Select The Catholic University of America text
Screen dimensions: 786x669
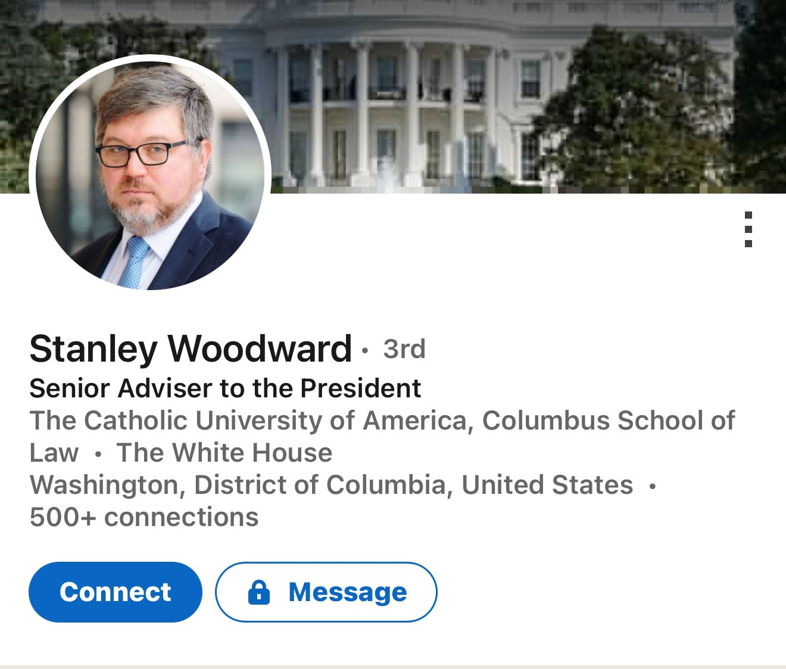click(248, 421)
